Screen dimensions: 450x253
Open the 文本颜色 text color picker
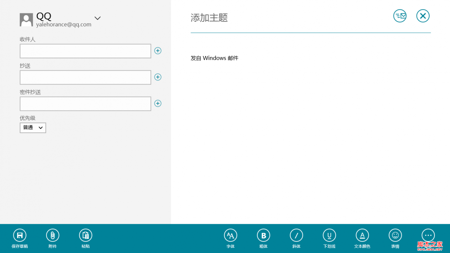(x=362, y=235)
